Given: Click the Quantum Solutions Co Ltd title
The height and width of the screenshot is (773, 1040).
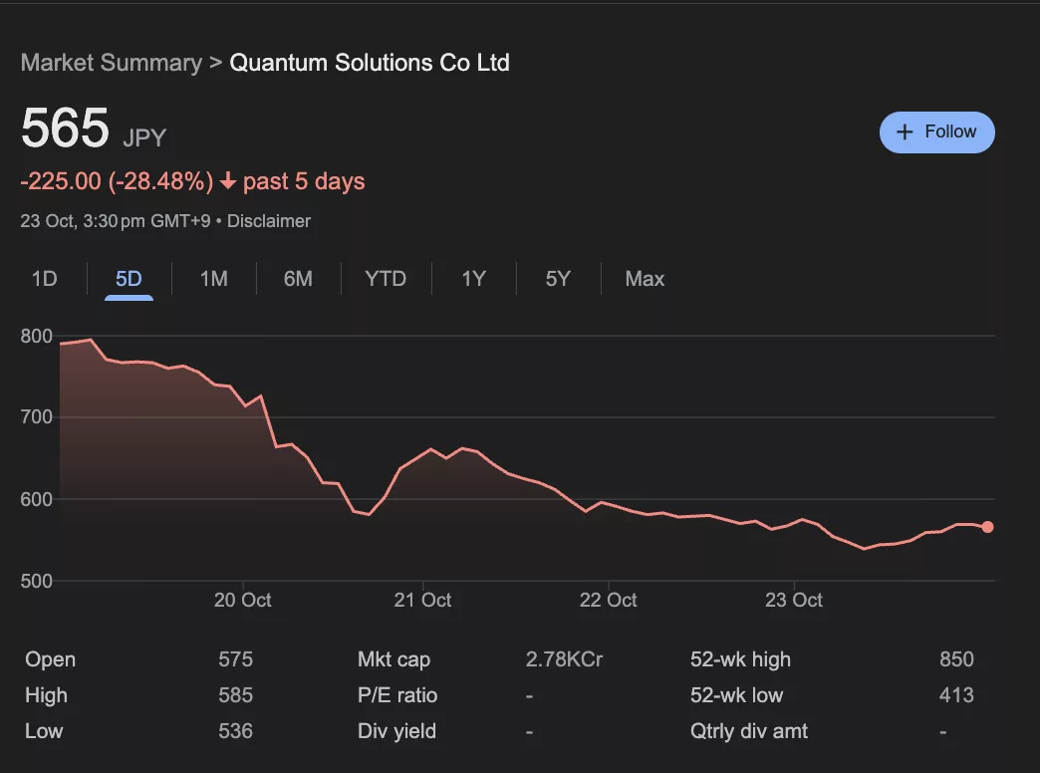Looking at the screenshot, I should pyautogui.click(x=369, y=62).
